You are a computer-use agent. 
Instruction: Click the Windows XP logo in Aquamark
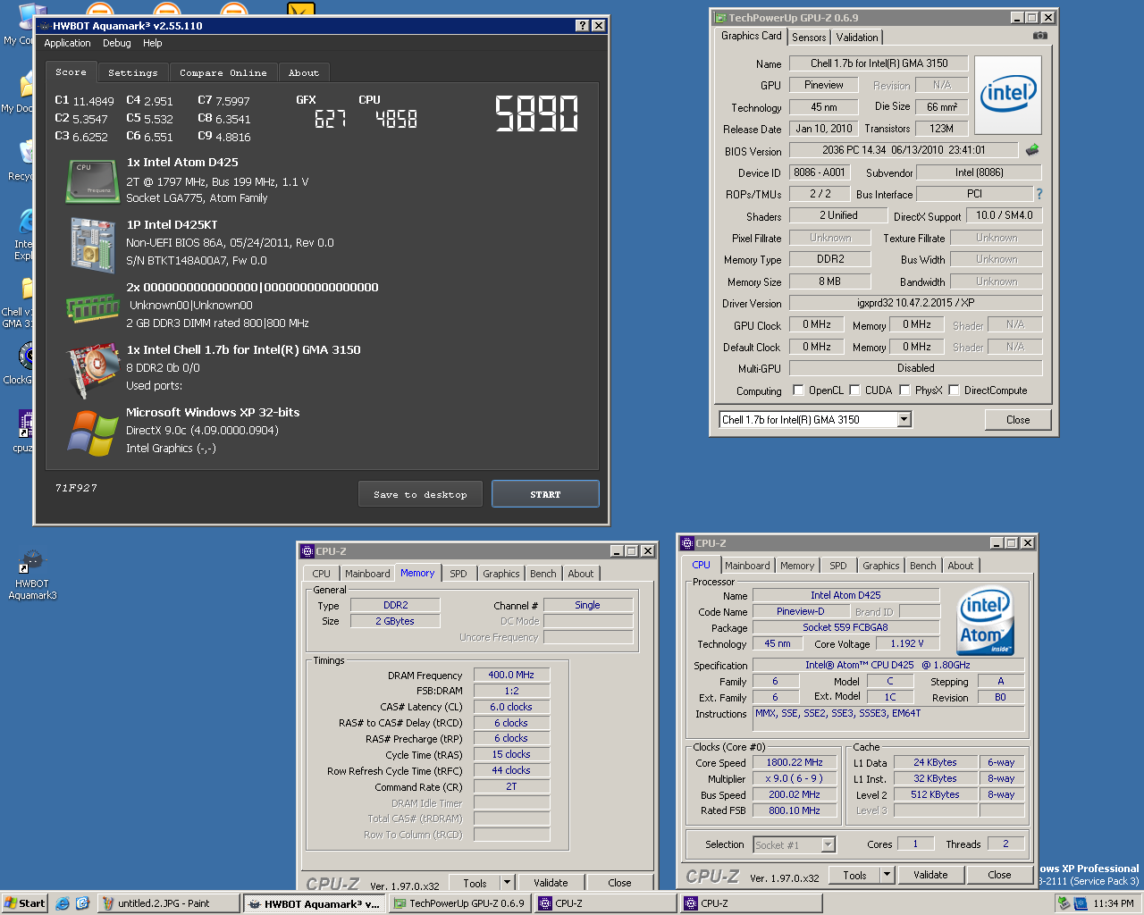(93, 432)
